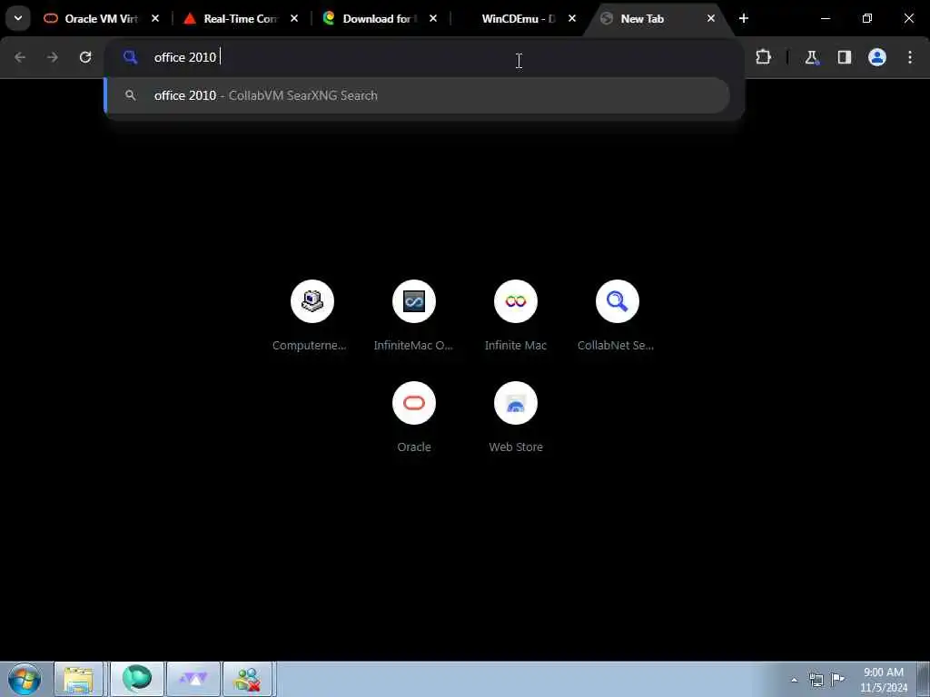Screen dimensions: 930x697
Task: Open the users icon app in taskbar
Action: coord(247,679)
